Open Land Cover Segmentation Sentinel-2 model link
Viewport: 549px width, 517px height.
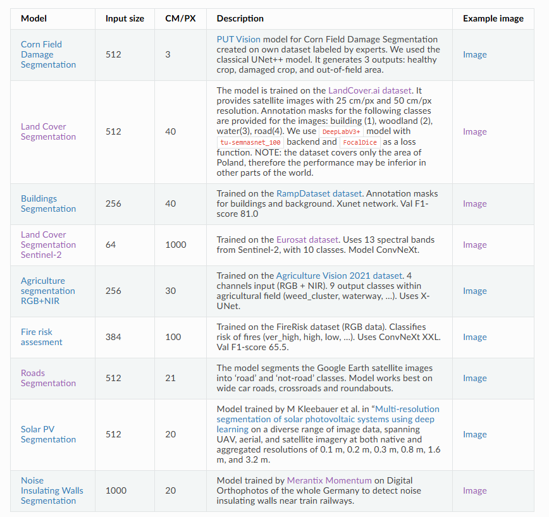tap(48, 245)
